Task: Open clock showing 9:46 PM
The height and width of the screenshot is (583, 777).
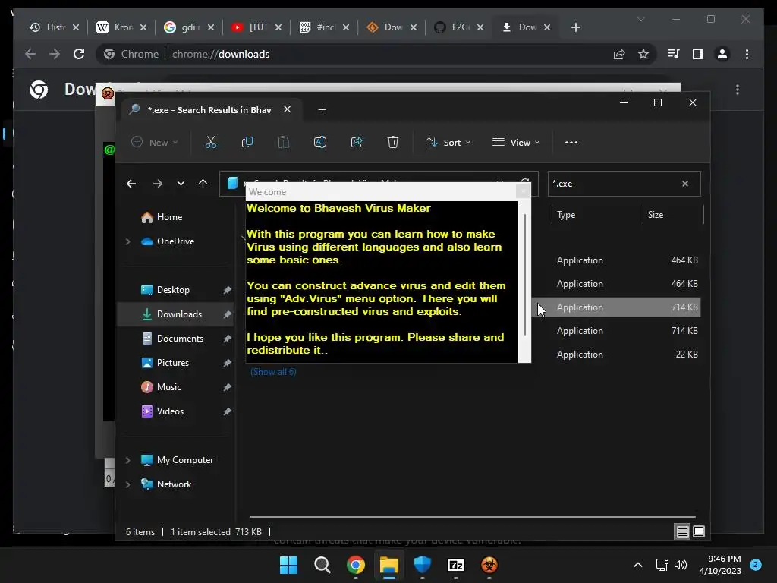Action: point(720,565)
